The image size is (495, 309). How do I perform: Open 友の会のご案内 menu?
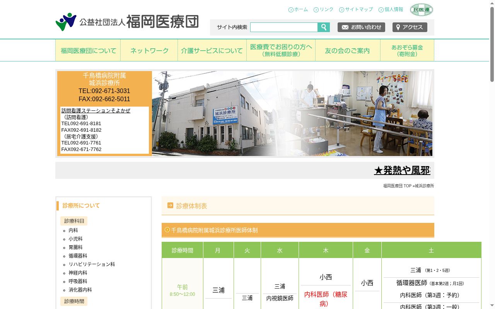(x=348, y=50)
